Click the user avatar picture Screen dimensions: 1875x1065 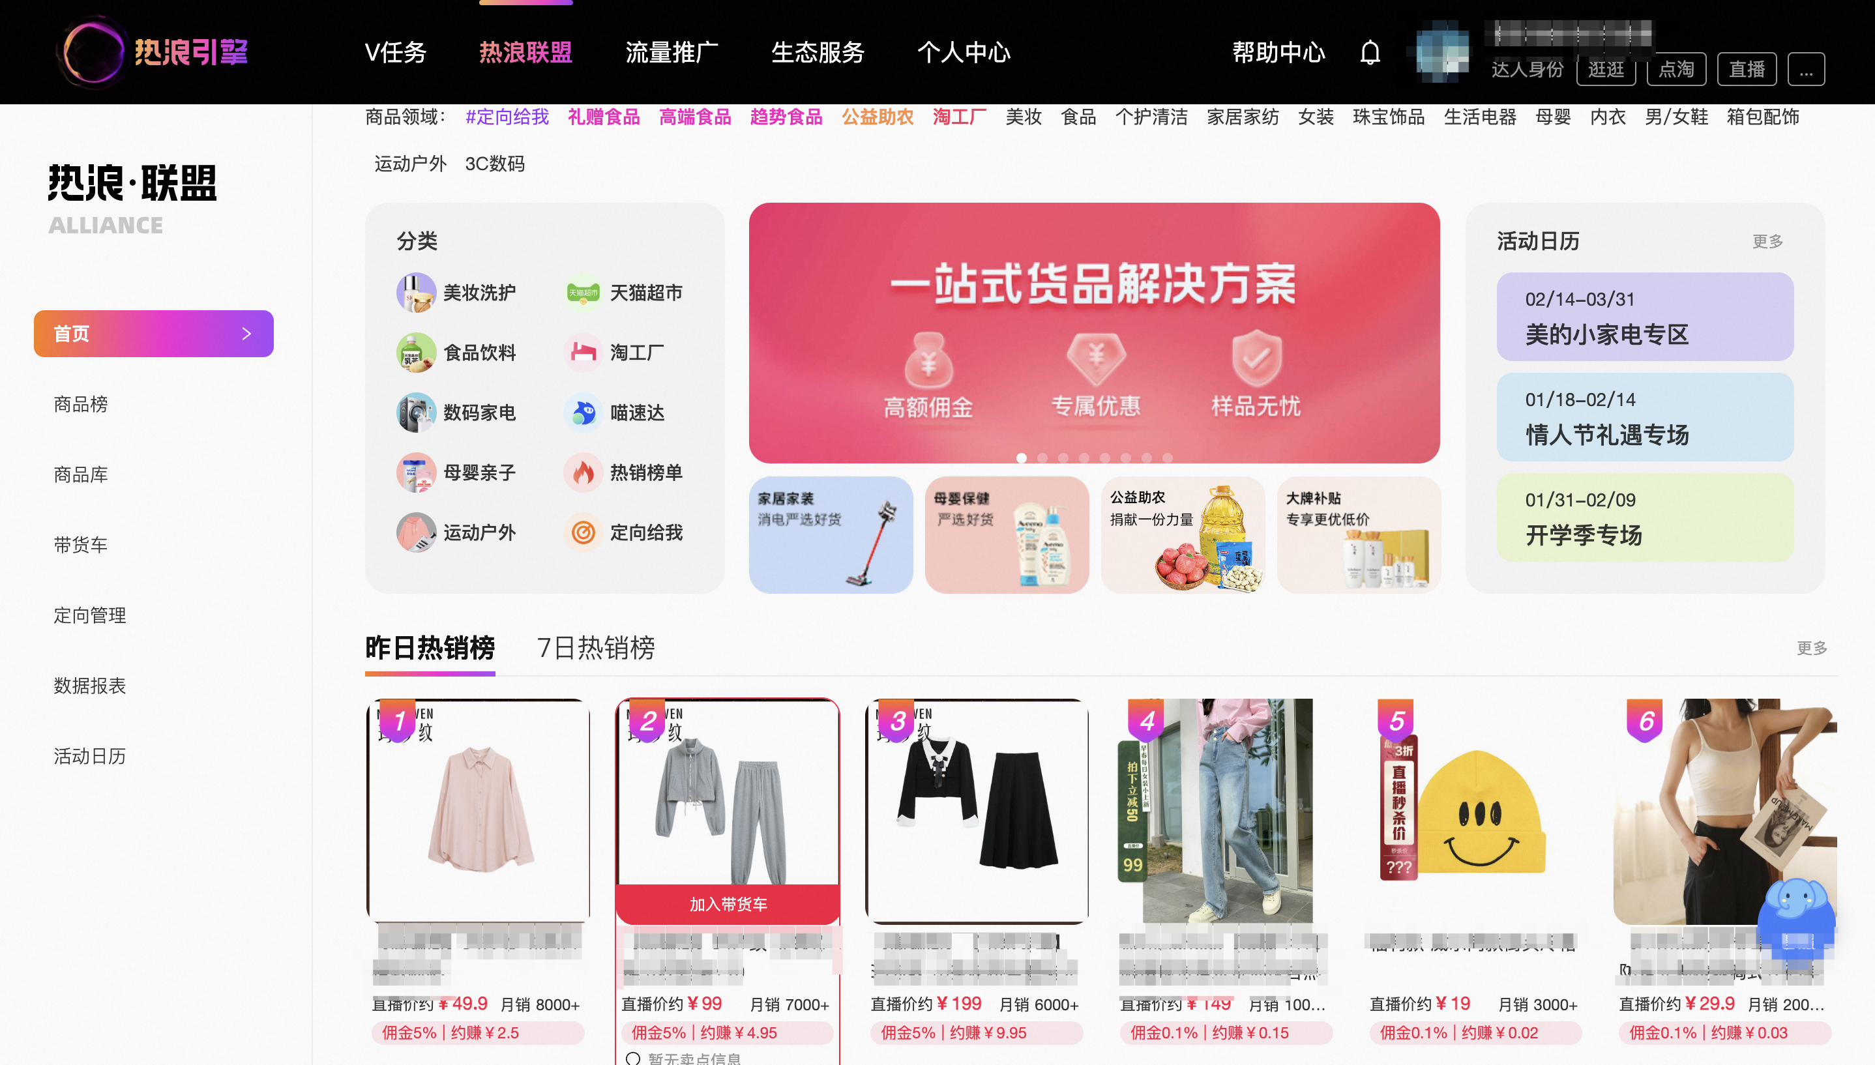coord(1442,51)
